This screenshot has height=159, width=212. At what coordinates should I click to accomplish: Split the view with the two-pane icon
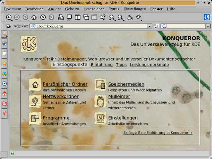click(x=78, y=17)
